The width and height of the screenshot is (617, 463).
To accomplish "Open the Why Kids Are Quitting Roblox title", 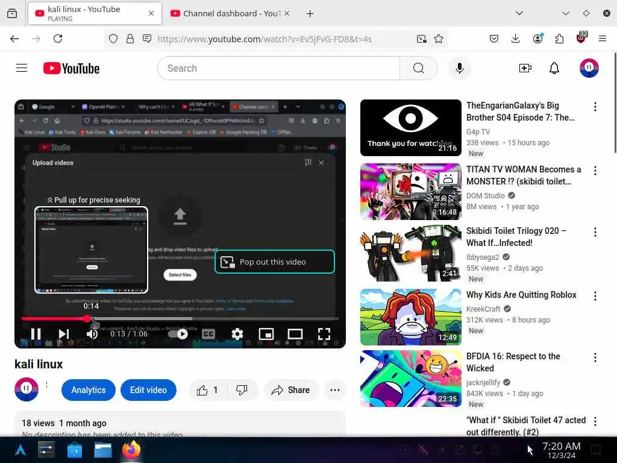I will [x=521, y=295].
